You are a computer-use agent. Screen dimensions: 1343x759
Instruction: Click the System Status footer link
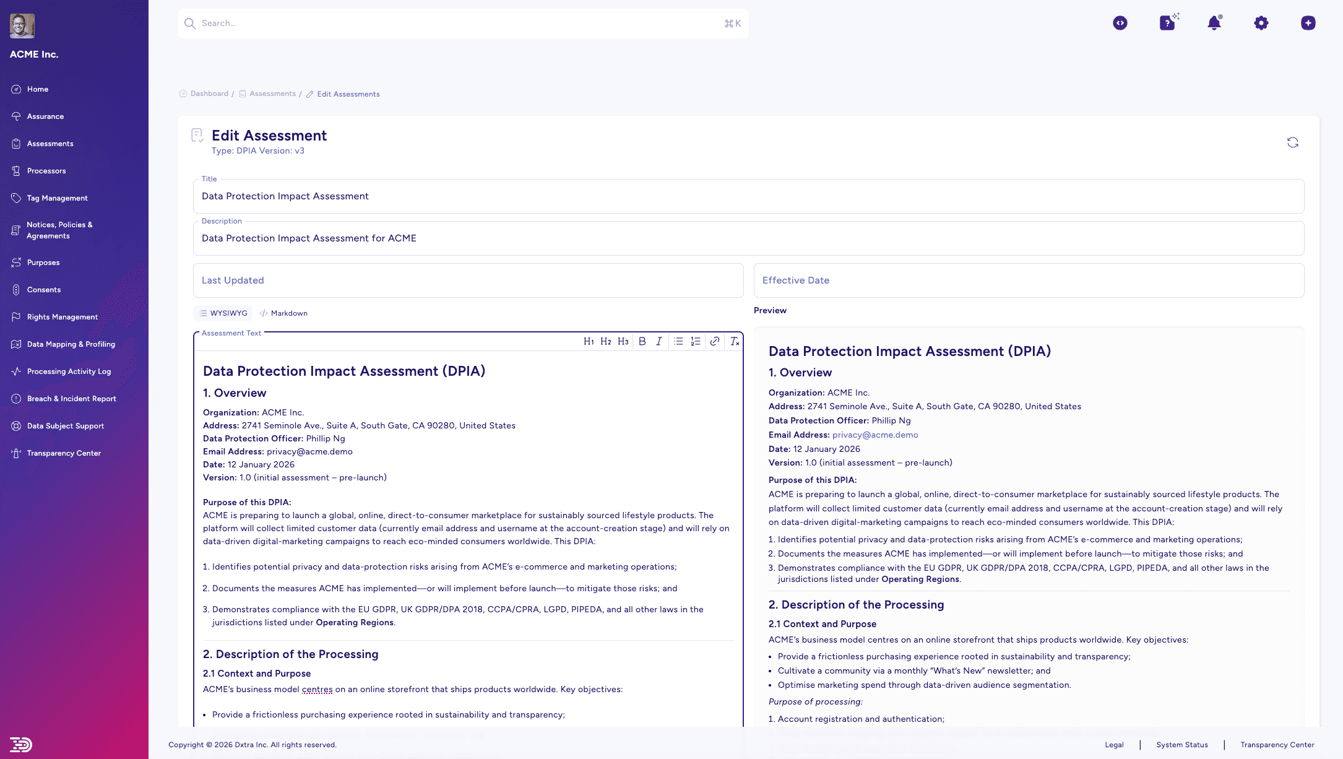point(1182,745)
